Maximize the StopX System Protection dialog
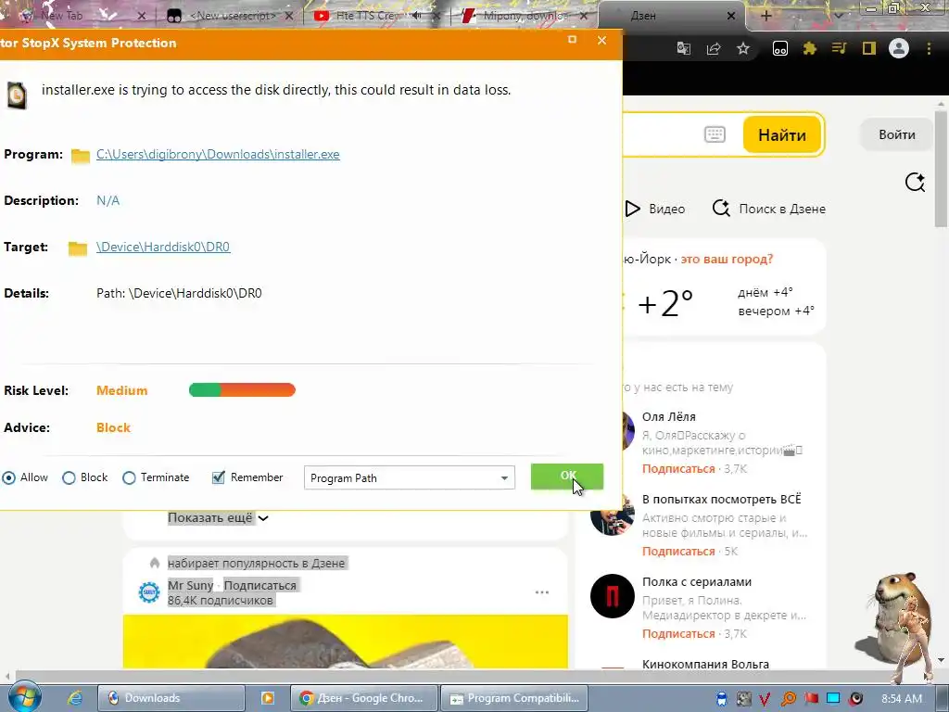This screenshot has height=712, width=949. (x=572, y=40)
